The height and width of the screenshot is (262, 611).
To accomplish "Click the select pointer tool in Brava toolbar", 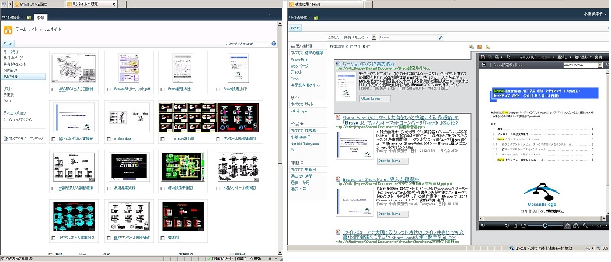I will [x=508, y=57].
